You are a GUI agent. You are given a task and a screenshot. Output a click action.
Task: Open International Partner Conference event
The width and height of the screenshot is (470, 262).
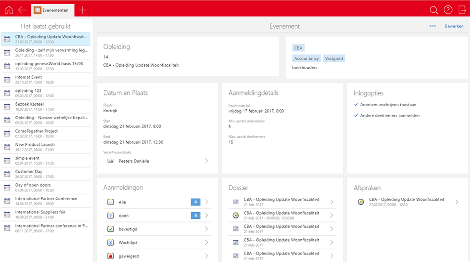point(46,201)
